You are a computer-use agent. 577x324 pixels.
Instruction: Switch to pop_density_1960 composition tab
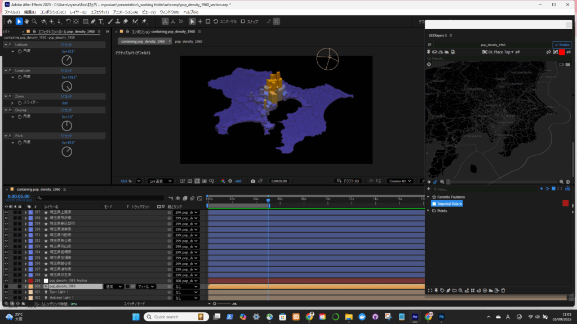tap(189, 41)
